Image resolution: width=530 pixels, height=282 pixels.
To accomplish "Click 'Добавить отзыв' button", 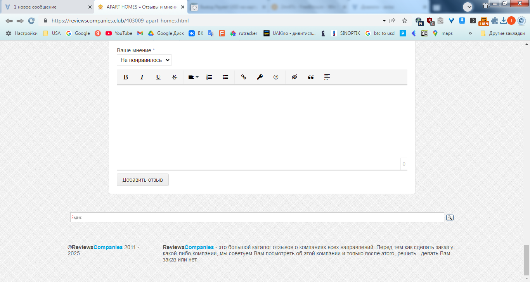I will point(143,180).
